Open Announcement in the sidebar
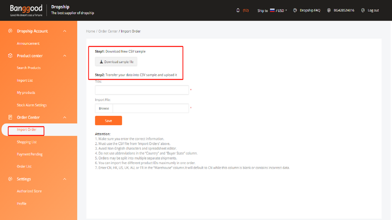Viewport: 392px width, 220px height. point(28,43)
